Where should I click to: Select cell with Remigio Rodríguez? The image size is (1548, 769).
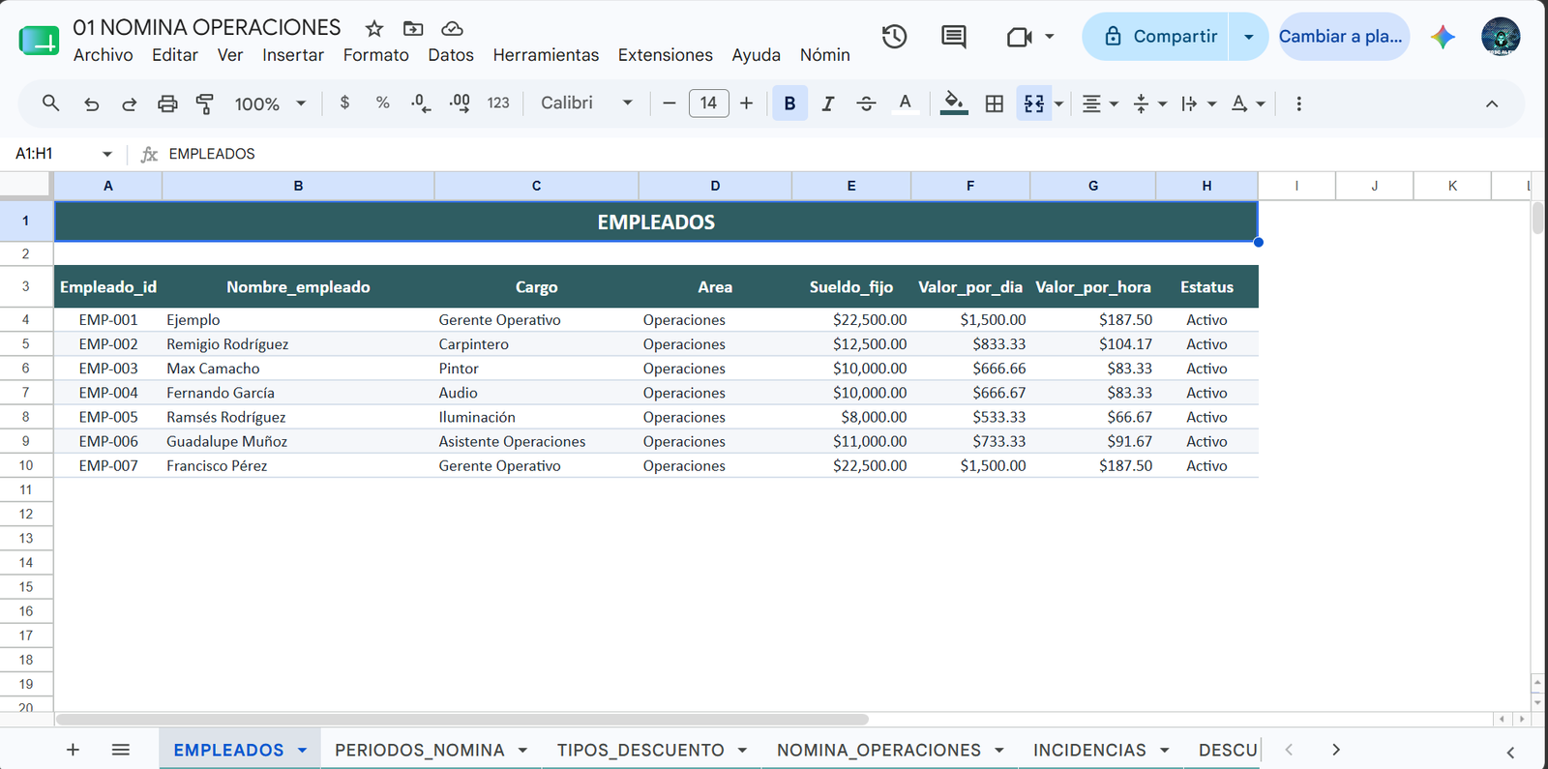pos(298,344)
